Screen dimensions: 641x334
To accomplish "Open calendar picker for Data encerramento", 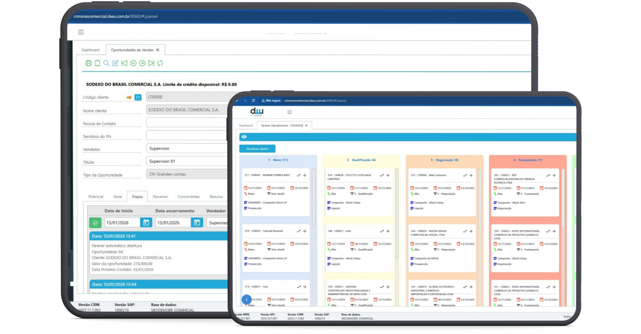I will coord(197,223).
